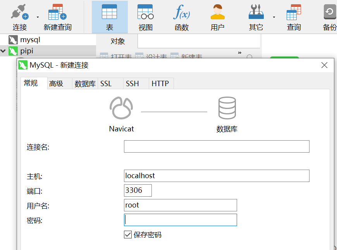Expand the object toolbar overflow chevron

240,53
